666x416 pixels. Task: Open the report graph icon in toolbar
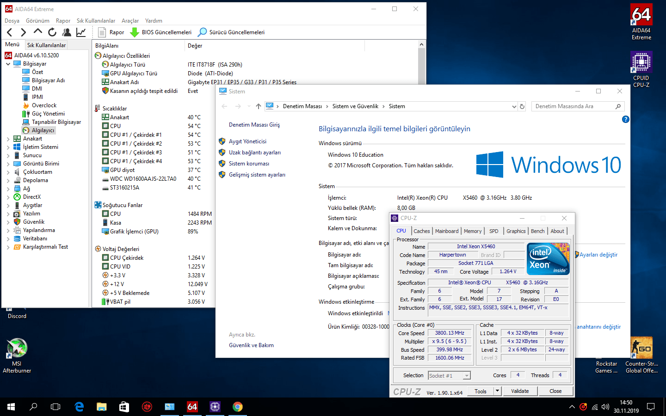pyautogui.click(x=81, y=32)
